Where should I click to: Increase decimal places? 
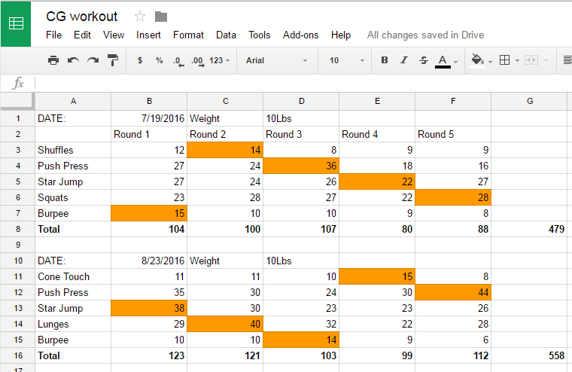point(198,61)
